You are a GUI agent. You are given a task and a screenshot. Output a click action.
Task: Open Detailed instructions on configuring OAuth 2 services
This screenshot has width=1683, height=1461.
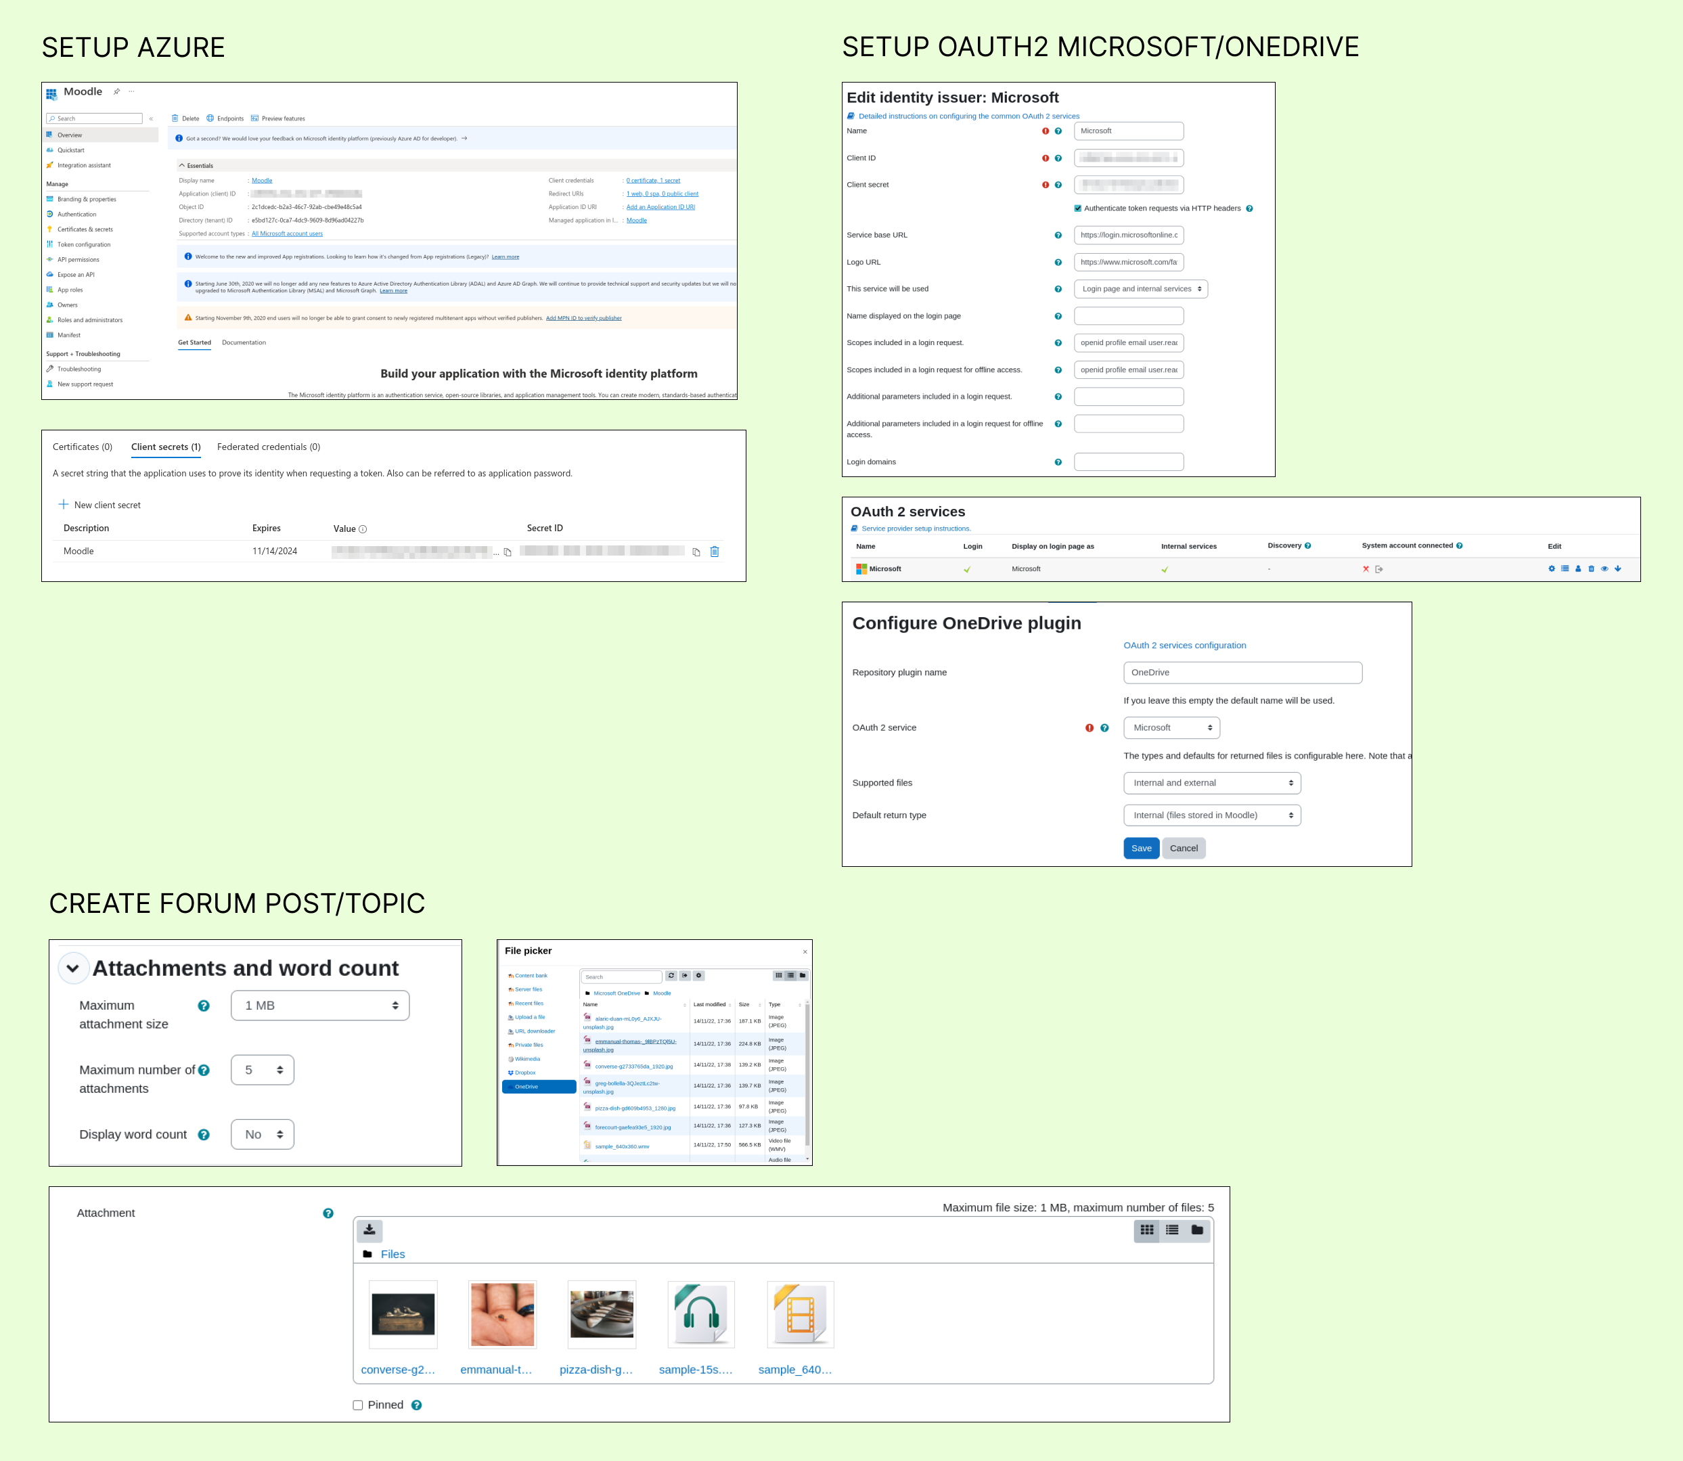[968, 116]
